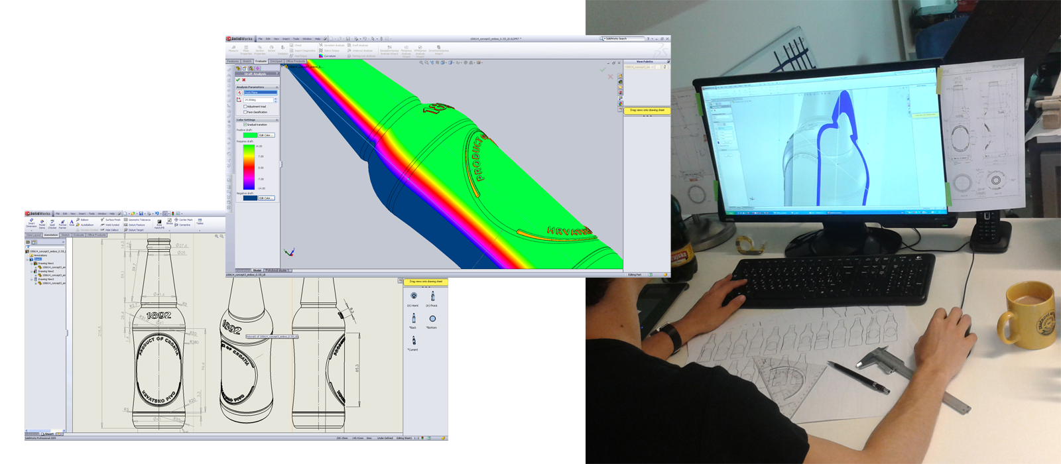Click green checkmark to accept Draft Analysis
The image size is (1061, 464).
point(238,80)
